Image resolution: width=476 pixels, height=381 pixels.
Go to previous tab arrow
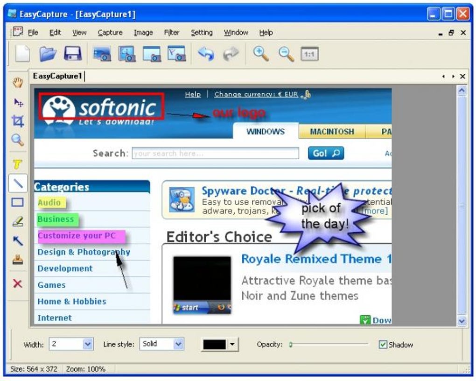point(443,76)
